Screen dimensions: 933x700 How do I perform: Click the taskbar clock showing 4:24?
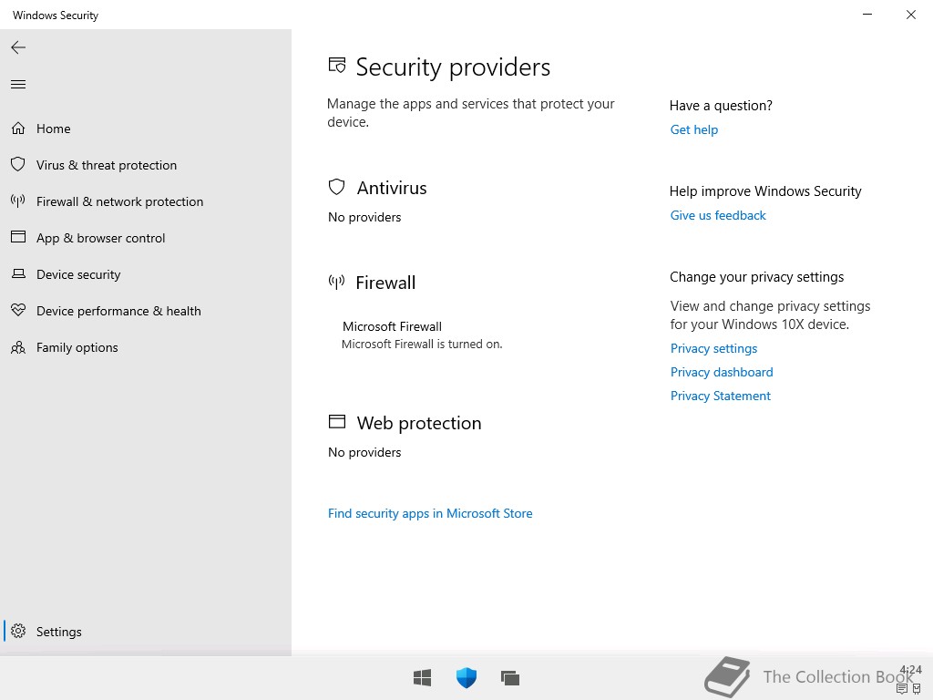[910, 670]
